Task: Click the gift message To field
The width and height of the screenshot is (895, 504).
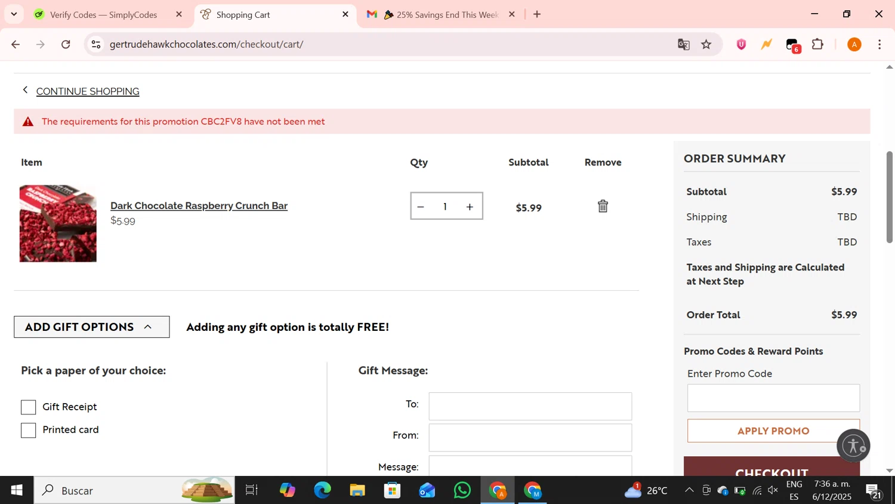Action: (530, 406)
